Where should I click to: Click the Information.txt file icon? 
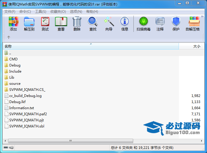pyautogui.click(x=6, y=108)
